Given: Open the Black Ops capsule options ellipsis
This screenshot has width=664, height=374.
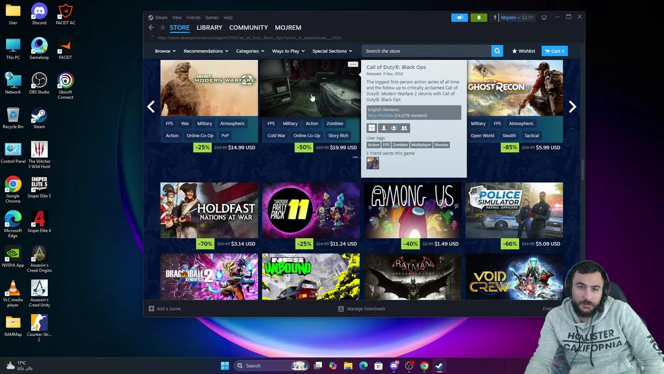Looking at the screenshot, I should point(353,64).
